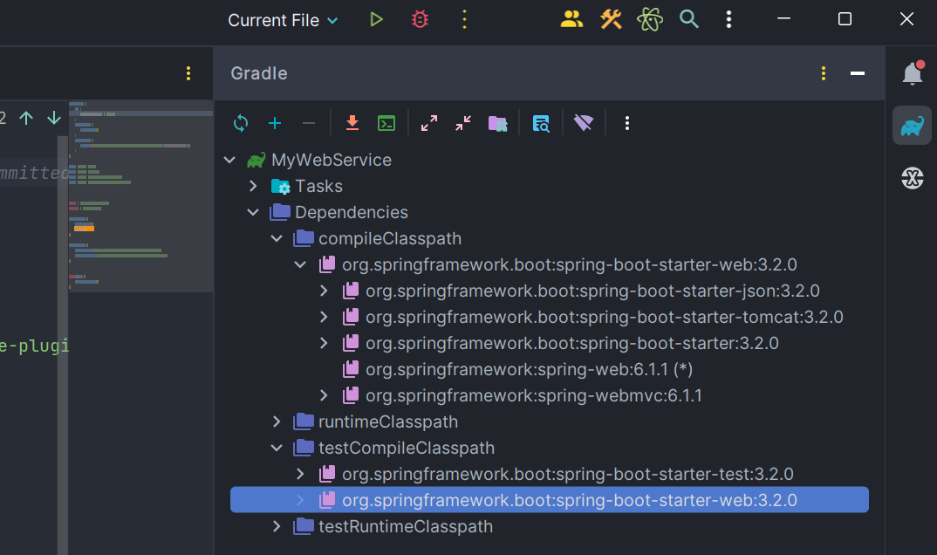Screen dimensions: 937x555
Task: Run the current file with the Run button
Action: tap(376, 20)
